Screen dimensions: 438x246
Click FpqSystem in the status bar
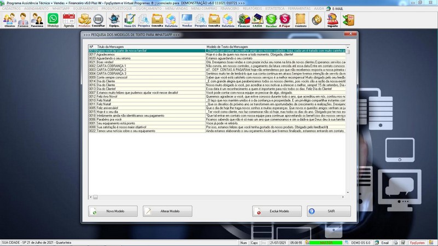coord(417,243)
